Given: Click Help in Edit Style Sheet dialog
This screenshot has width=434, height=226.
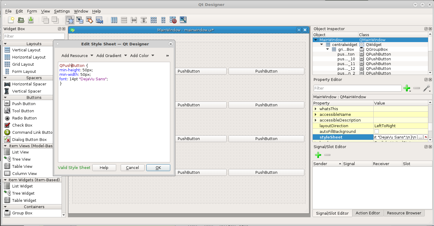Looking at the screenshot, I should (104, 167).
